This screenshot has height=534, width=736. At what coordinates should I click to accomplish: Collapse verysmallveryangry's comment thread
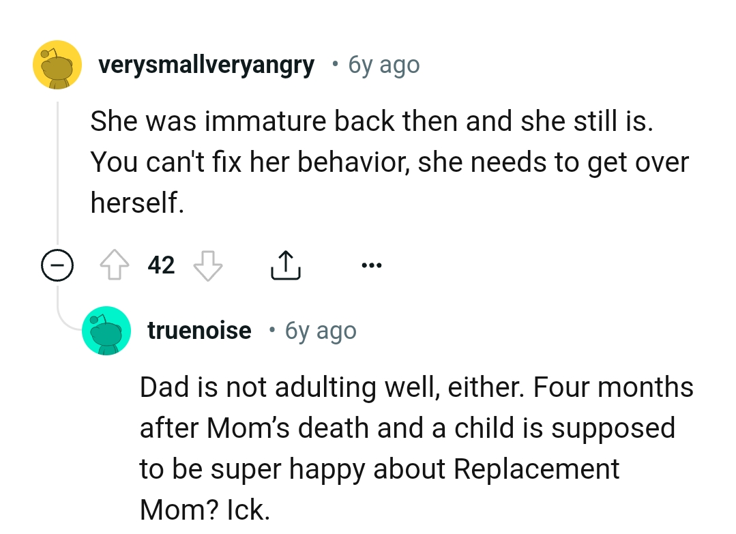pos(57,265)
